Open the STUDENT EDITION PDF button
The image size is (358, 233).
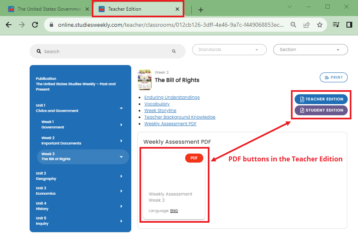[x=321, y=110]
